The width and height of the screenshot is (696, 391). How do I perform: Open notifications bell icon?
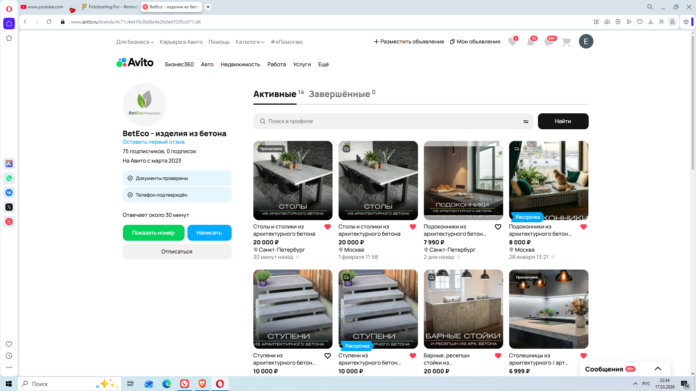(531, 42)
